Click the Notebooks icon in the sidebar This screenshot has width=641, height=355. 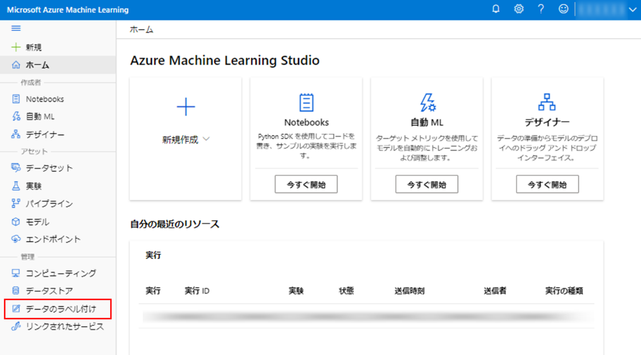click(x=16, y=99)
